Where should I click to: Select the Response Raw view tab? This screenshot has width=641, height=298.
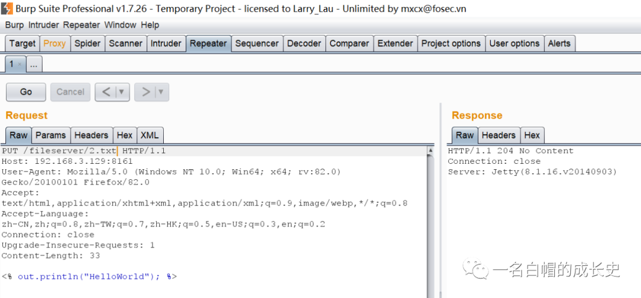(x=465, y=135)
